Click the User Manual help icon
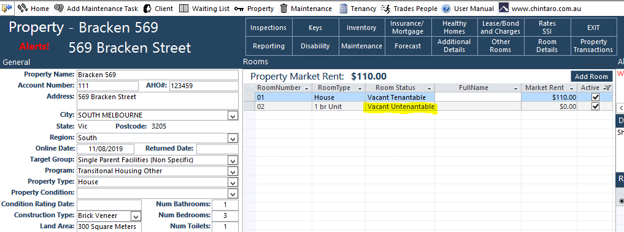 [x=446, y=8]
